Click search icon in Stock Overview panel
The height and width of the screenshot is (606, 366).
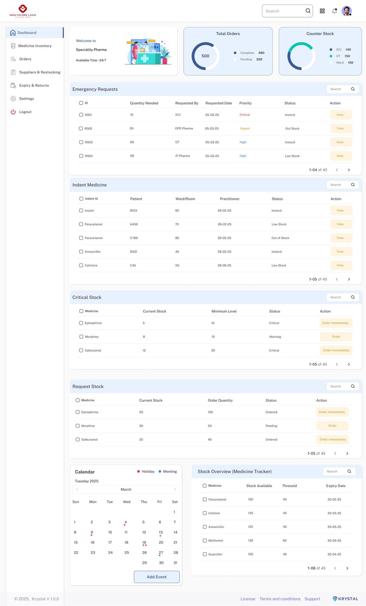coord(349,471)
